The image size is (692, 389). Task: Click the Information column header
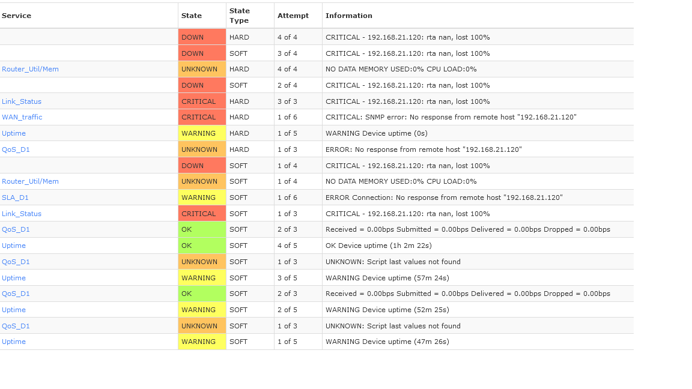[349, 16]
